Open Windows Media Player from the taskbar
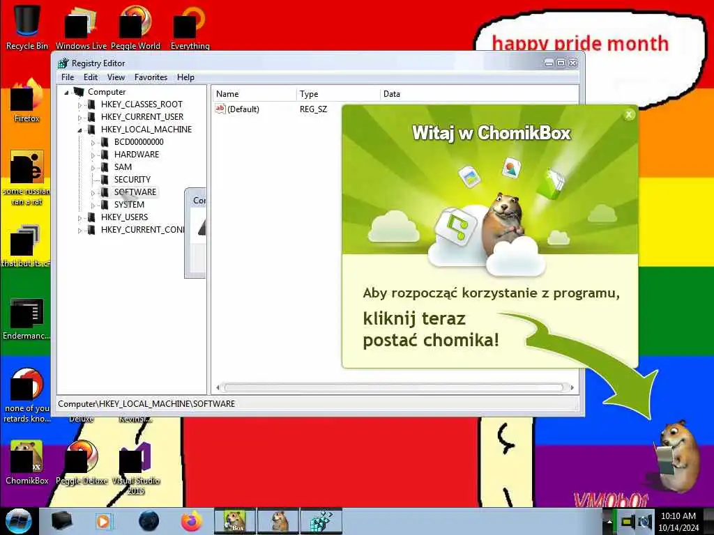The image size is (714, 535). pos(103,521)
